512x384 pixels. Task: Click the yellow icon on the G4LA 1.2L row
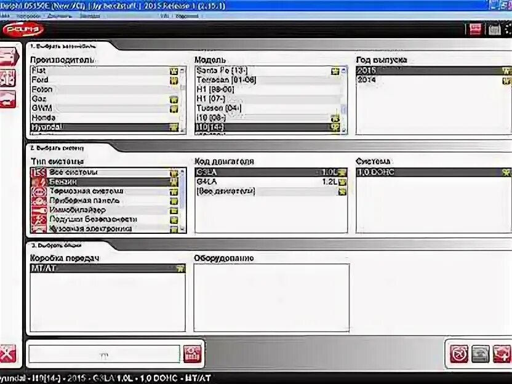click(x=342, y=182)
